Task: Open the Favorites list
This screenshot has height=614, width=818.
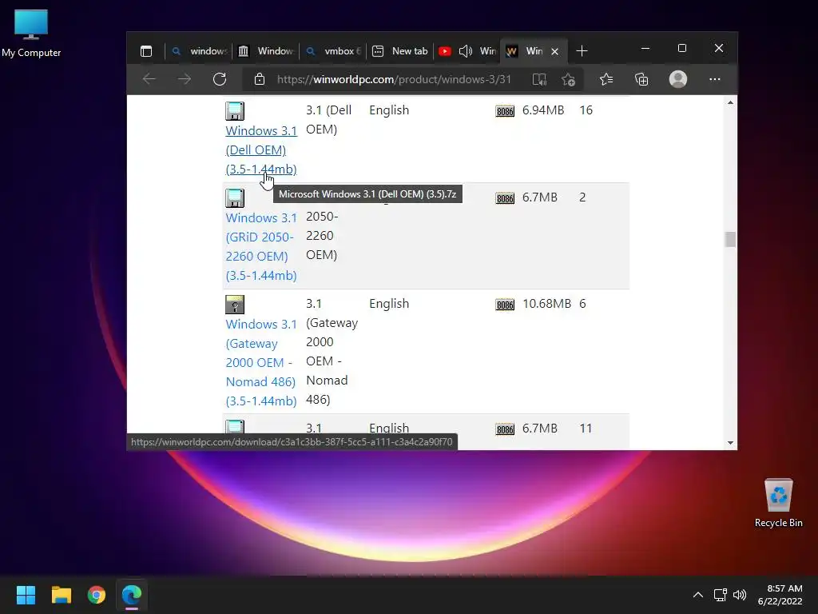Action: tap(606, 79)
